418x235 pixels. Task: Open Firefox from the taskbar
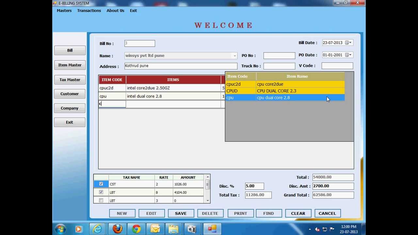tap(117, 229)
